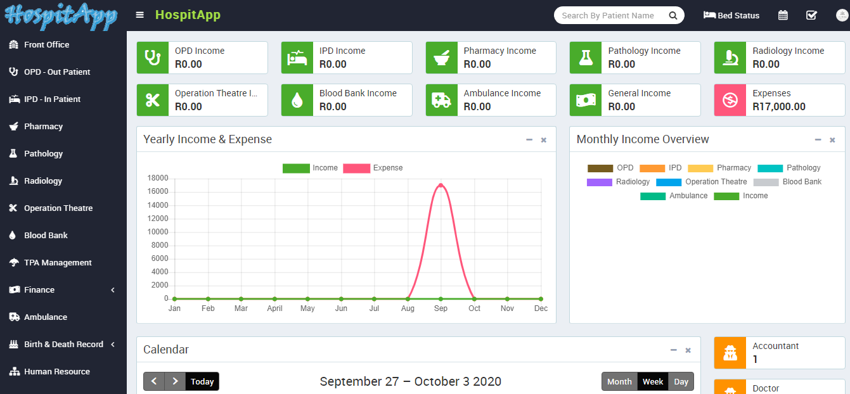The width and height of the screenshot is (850, 394).
Task: Collapse the Yearly Income & Expense panel
Action: point(529,140)
